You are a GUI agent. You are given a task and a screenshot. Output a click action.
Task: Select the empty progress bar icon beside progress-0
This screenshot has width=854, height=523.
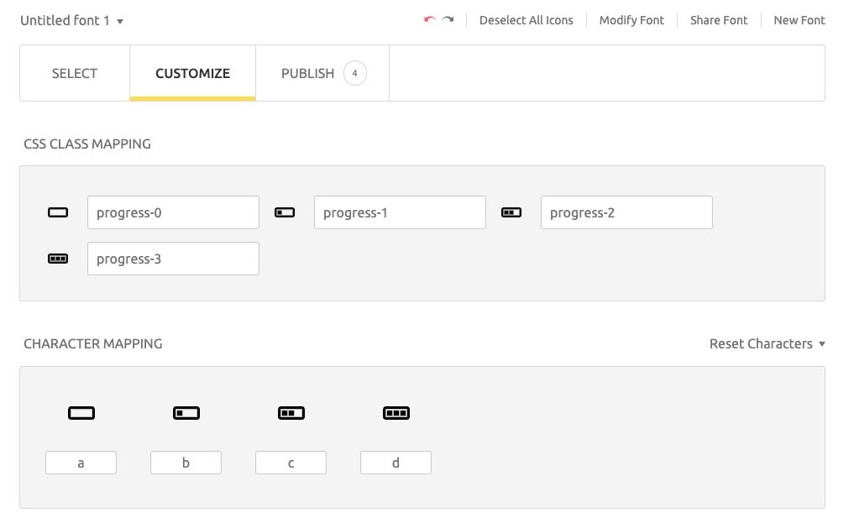[57, 212]
